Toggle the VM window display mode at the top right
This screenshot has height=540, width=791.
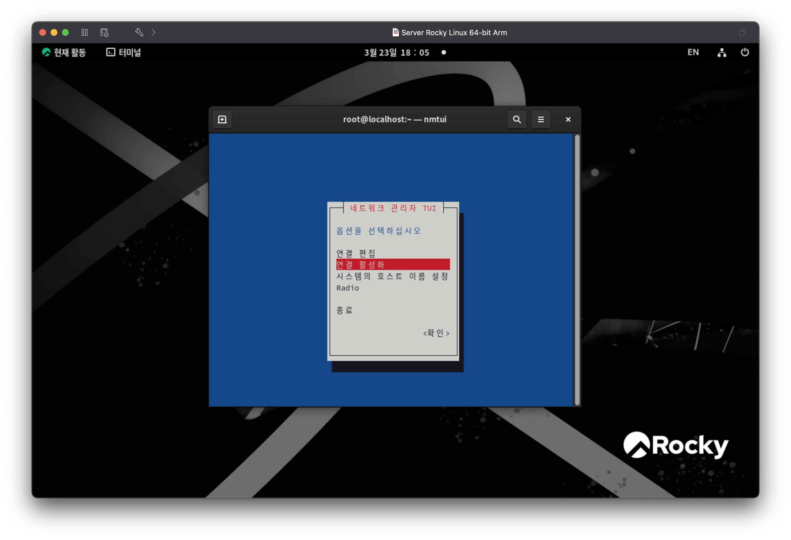742,32
